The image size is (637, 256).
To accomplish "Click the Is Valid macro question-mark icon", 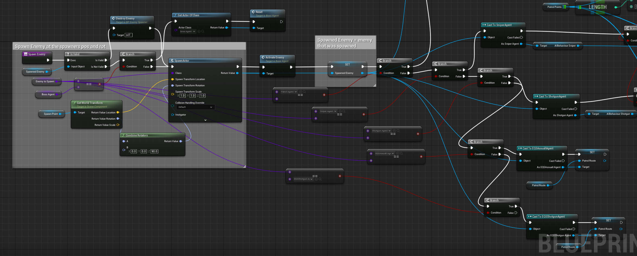I will (x=68, y=54).
